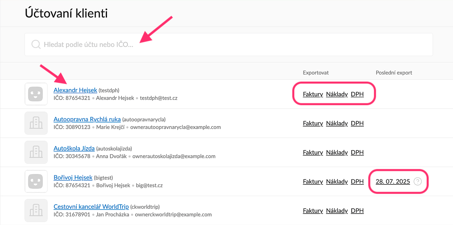
Task: Click the '(bigtest)' account label
Action: click(103, 178)
